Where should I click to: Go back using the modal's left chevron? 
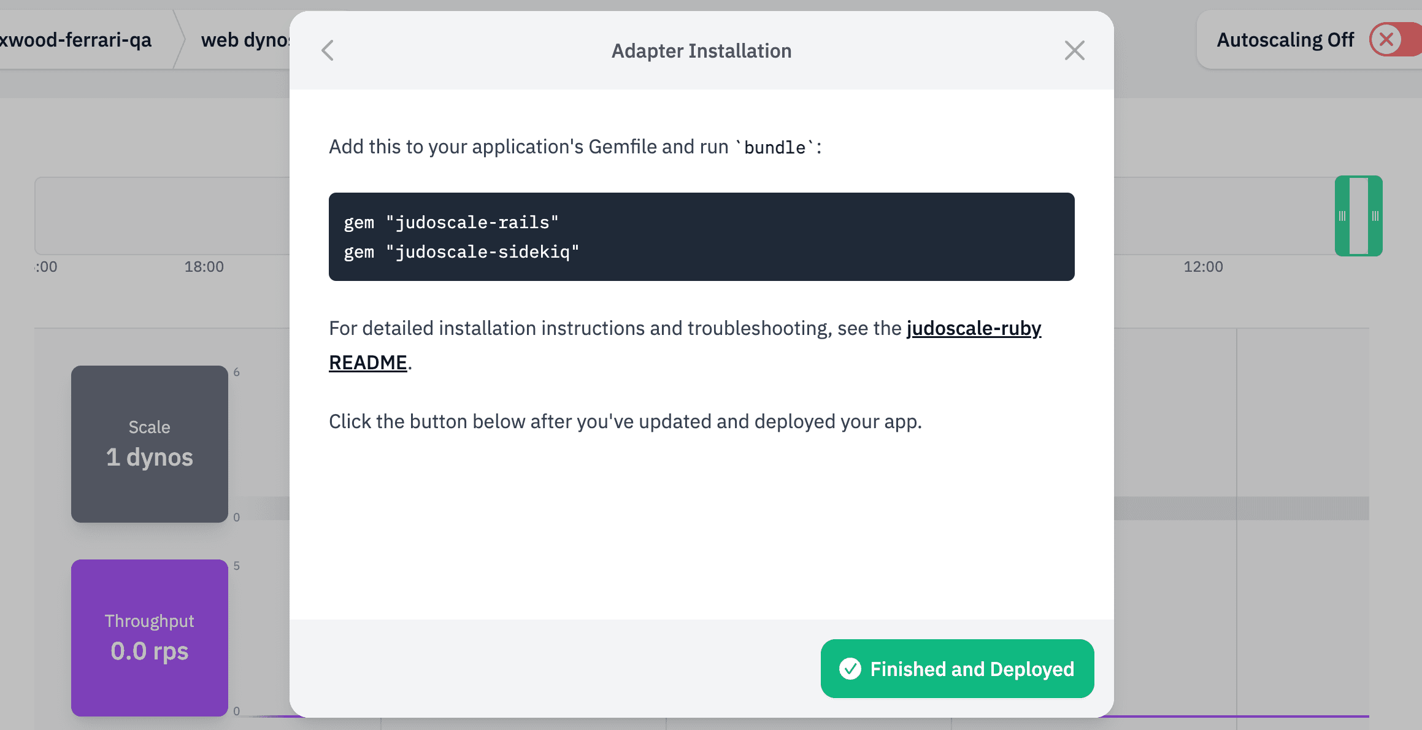328,50
